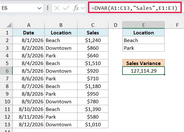Click the formula bar Cancel (X) icon
184x132 pixels.
[57, 8]
